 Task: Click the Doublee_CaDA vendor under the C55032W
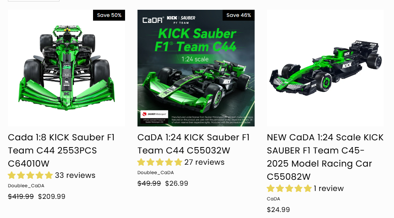(x=156, y=173)
